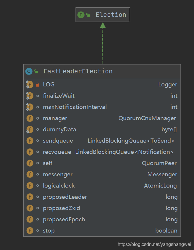Click the field icon next to LOG
The image size is (194, 250).
(30, 85)
